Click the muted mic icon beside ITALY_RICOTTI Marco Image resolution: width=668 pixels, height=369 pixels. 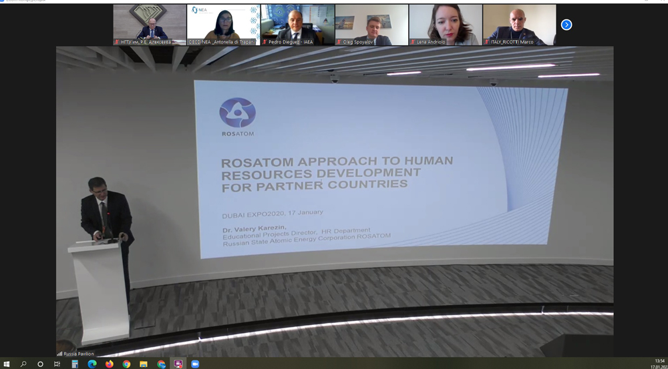pyautogui.click(x=486, y=42)
